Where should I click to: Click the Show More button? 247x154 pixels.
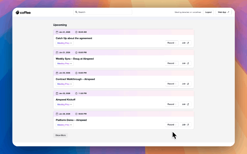60,135
